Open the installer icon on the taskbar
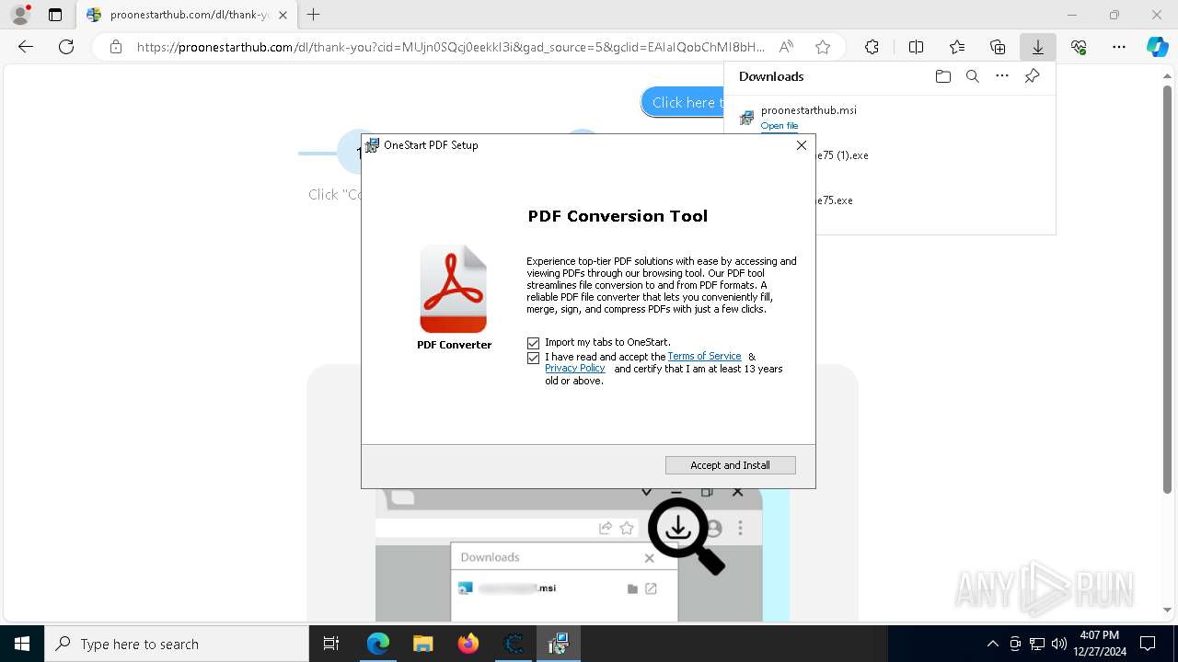This screenshot has height=662, width=1178. pos(558,644)
